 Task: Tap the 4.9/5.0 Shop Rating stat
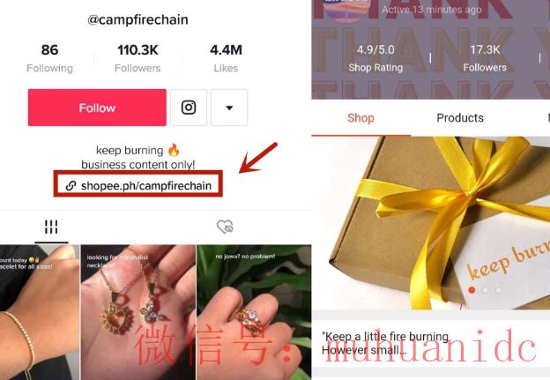coord(375,58)
